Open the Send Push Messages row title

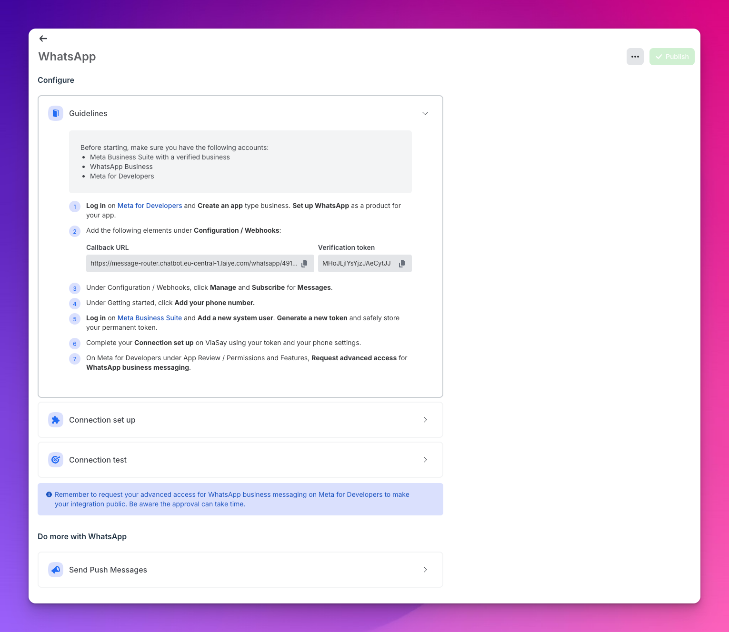tap(108, 570)
